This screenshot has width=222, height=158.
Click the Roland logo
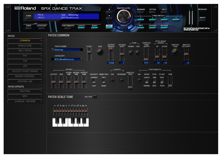(x=25, y=8)
